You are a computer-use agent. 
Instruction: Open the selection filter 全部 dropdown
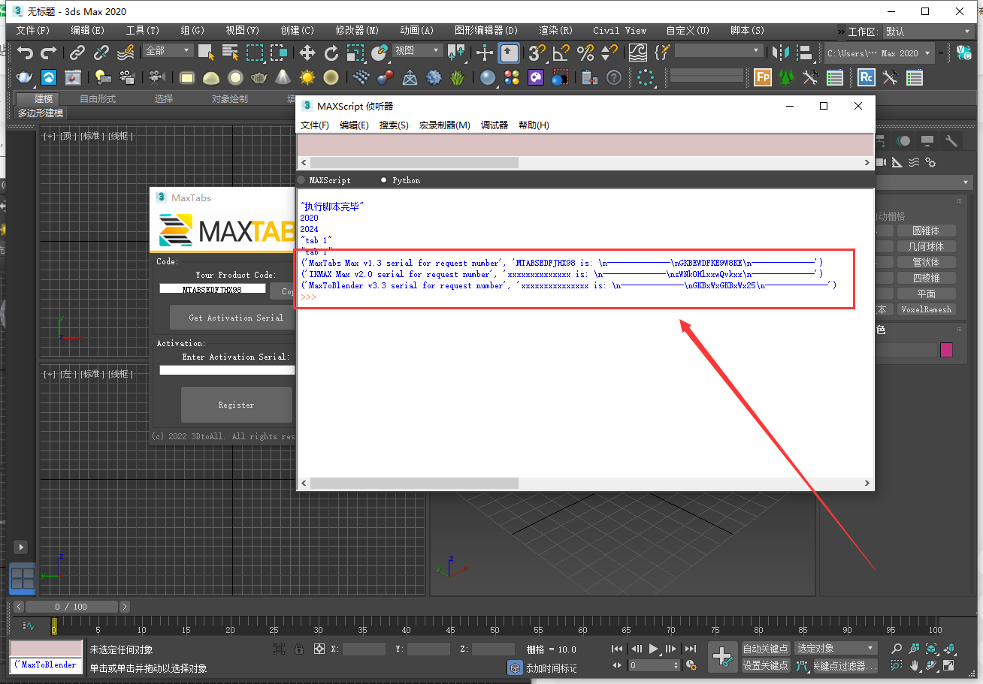point(168,50)
